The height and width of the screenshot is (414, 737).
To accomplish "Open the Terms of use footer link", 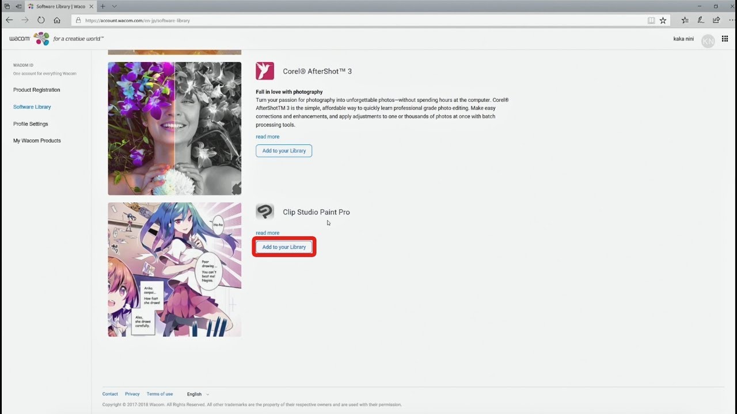I will [x=159, y=394].
